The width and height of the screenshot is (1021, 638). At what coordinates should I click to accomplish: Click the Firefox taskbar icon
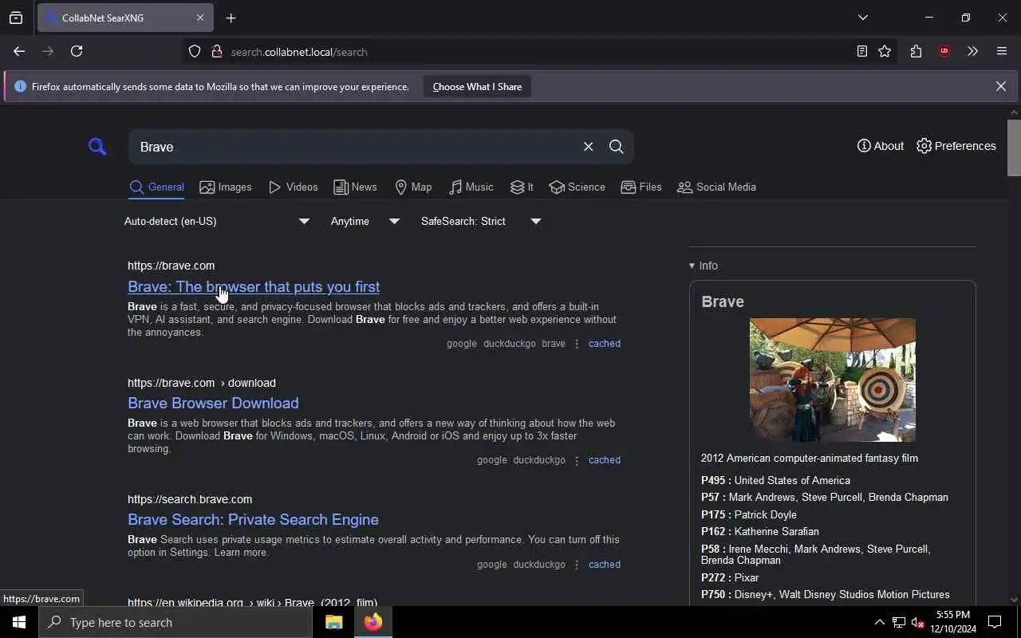point(373,622)
